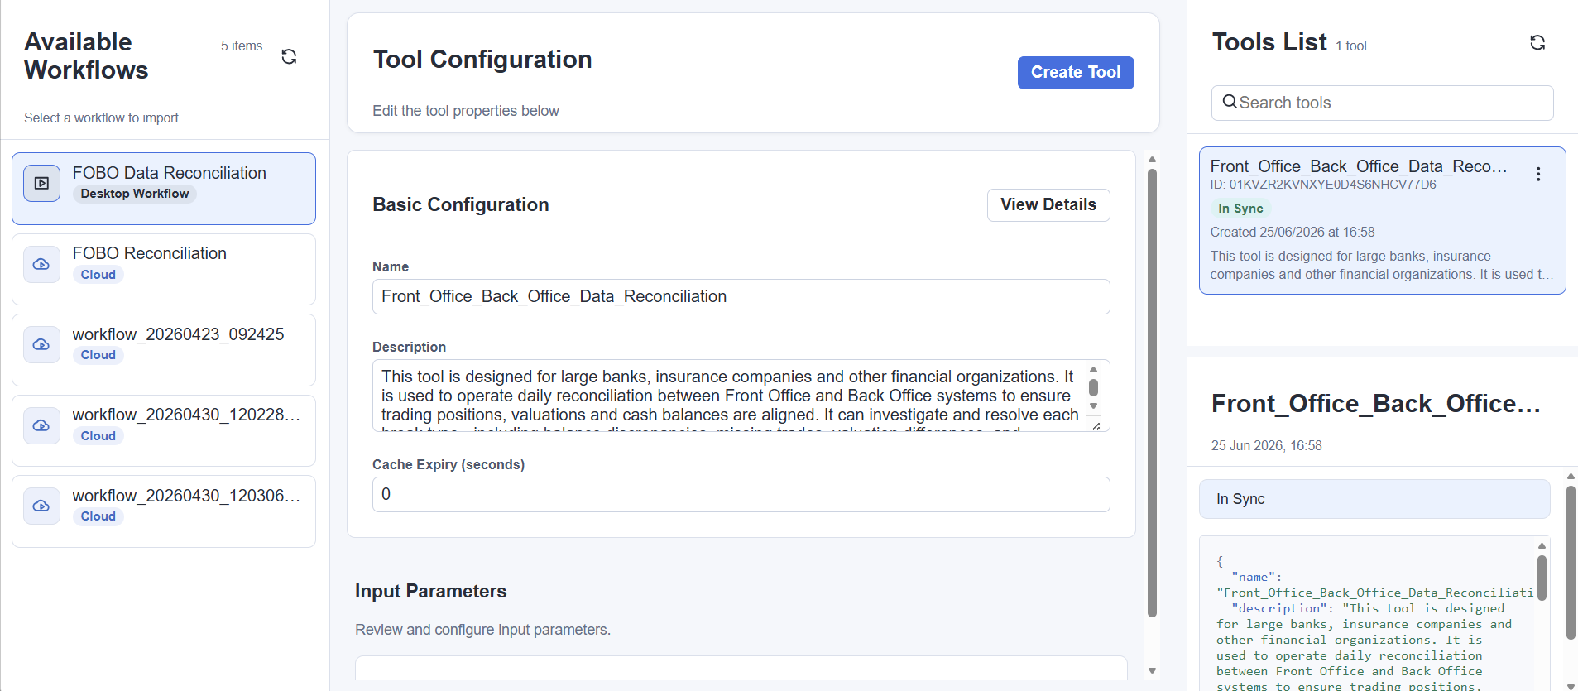Select the FOBO Reconciliation cloud workflow
The height and width of the screenshot is (691, 1578).
click(x=164, y=269)
